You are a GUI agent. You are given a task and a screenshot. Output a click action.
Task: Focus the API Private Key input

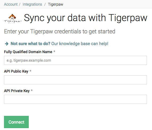click(75, 99)
